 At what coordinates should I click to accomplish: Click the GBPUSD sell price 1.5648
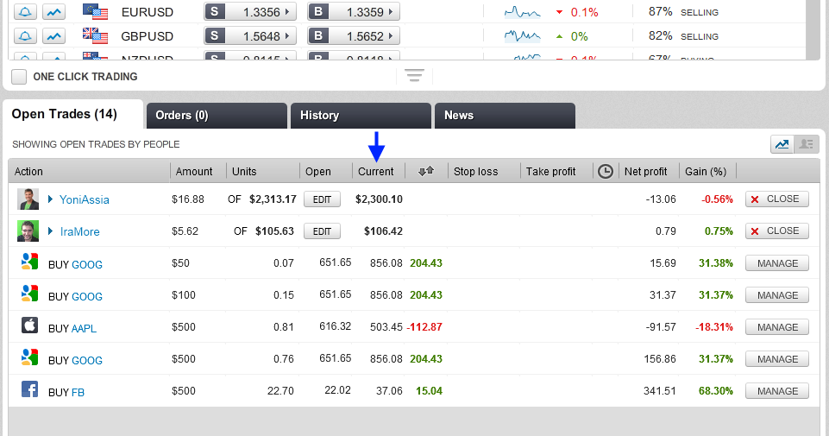250,36
